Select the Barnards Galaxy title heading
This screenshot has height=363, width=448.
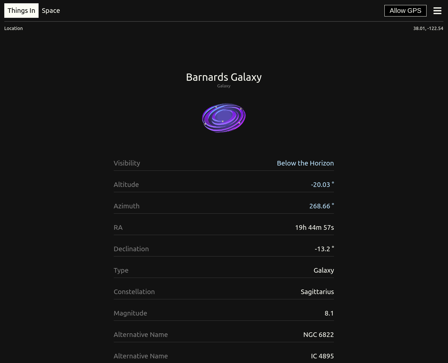point(224,77)
